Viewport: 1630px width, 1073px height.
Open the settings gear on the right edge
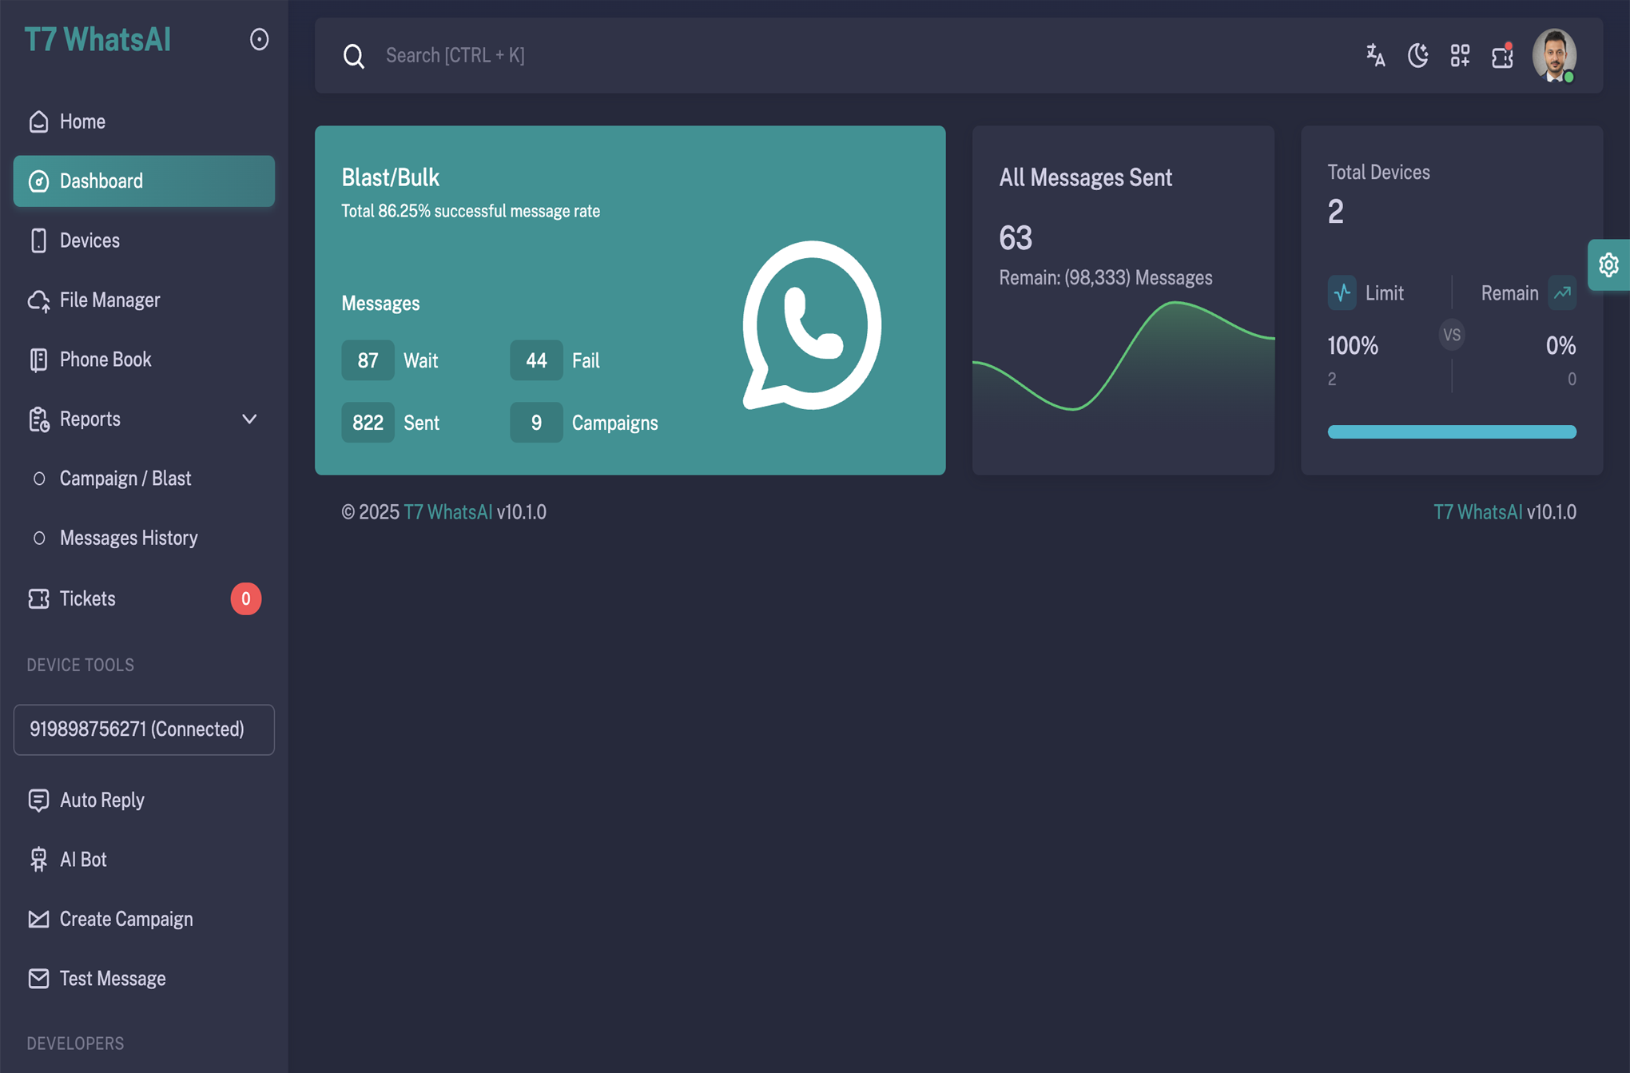(1608, 265)
